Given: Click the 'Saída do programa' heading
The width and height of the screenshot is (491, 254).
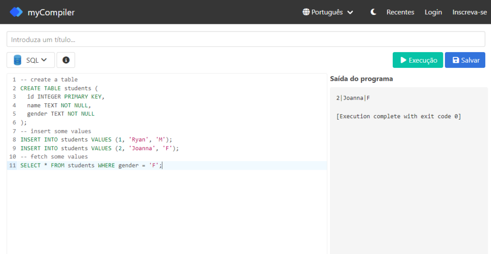Looking at the screenshot, I should click(x=362, y=79).
